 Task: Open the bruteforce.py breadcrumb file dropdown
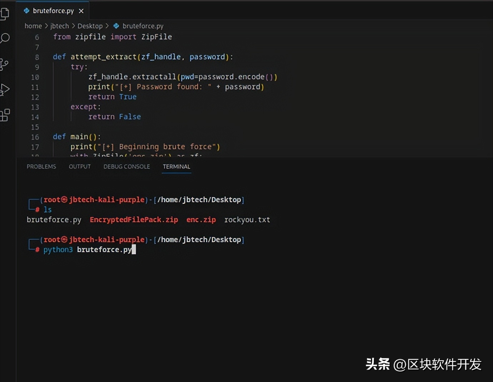[x=143, y=26]
